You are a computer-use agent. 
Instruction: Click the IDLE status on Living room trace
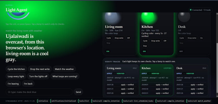pos(135,68)
